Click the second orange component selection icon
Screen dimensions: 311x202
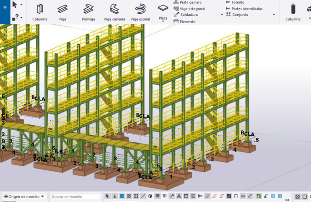coord(222,196)
